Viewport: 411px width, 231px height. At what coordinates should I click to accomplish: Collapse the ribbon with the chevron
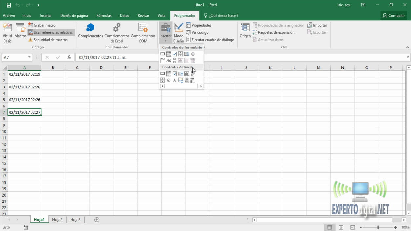(407, 47)
